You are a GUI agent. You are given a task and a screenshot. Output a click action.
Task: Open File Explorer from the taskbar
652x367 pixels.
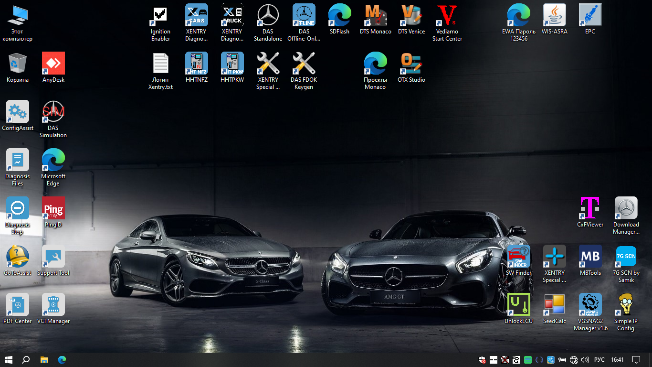point(44,360)
